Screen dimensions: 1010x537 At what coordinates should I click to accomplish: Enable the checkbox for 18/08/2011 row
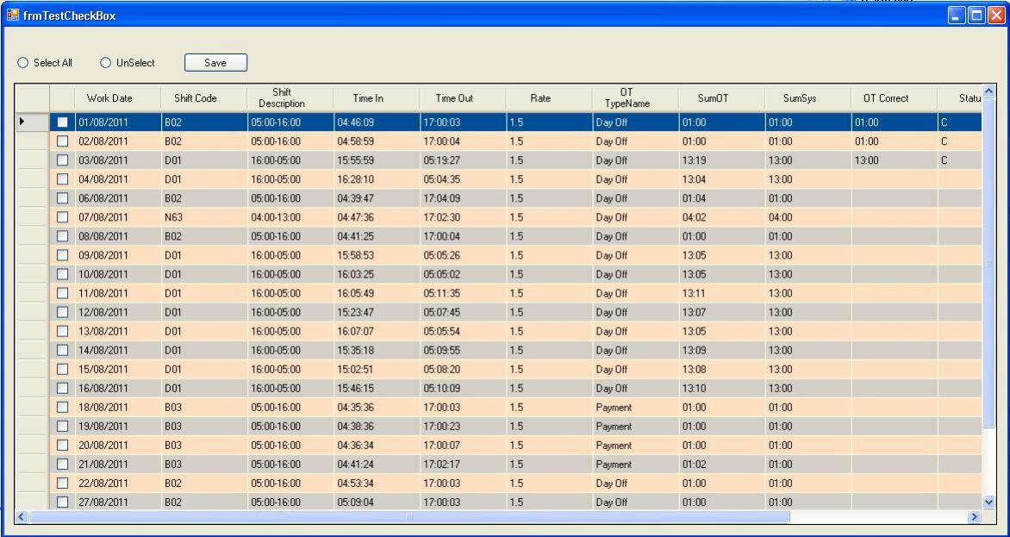[62, 407]
